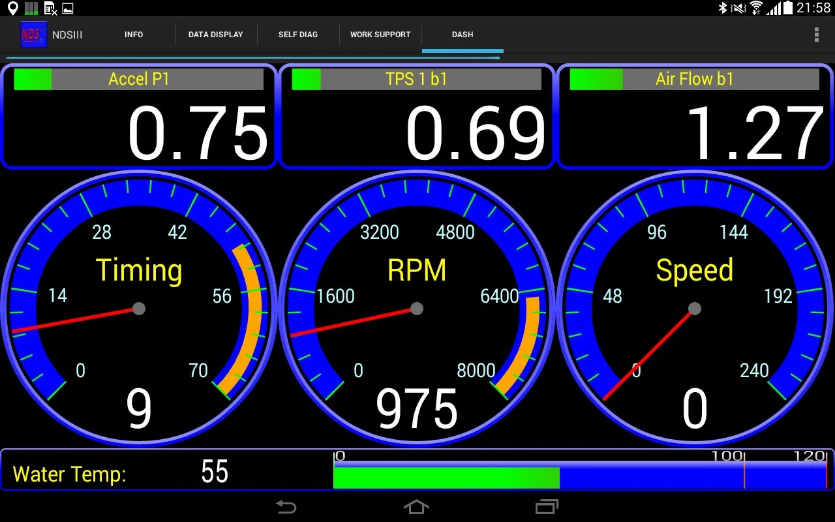The height and width of the screenshot is (522, 835).
Task: Tap the 192 mark on Speed gauge
Action: (x=778, y=296)
